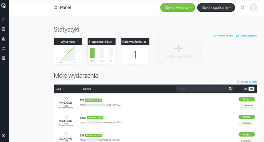
Task: Click the Dodaj nowy widget tile
Action: 178,51
